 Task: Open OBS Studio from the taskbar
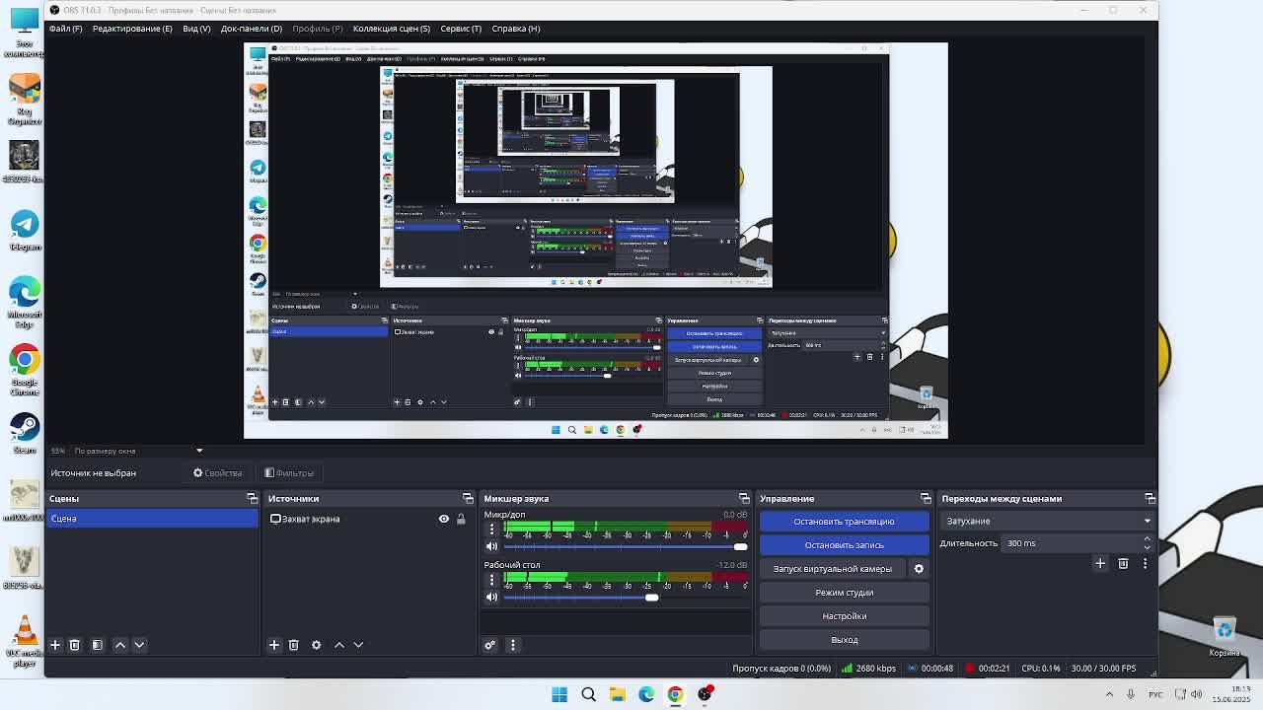click(705, 694)
